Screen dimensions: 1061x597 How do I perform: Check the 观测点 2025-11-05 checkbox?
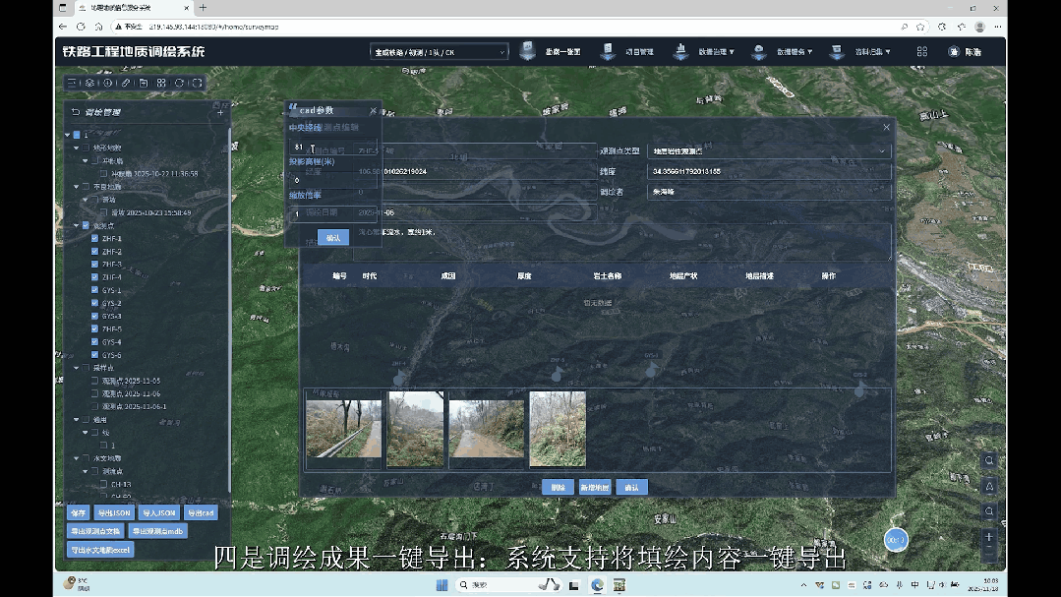(94, 381)
